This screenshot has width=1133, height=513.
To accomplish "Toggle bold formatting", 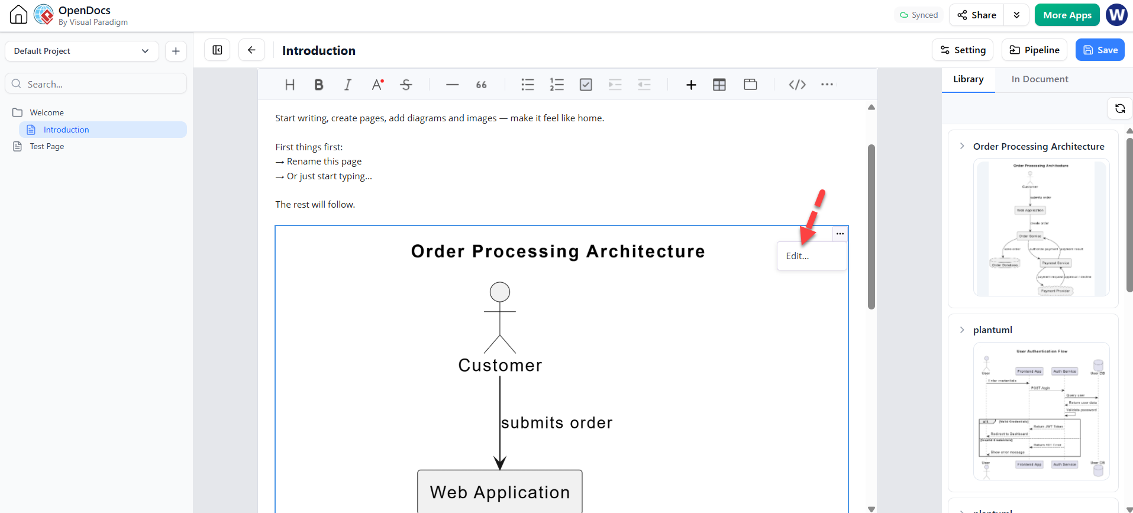I will click(x=319, y=85).
